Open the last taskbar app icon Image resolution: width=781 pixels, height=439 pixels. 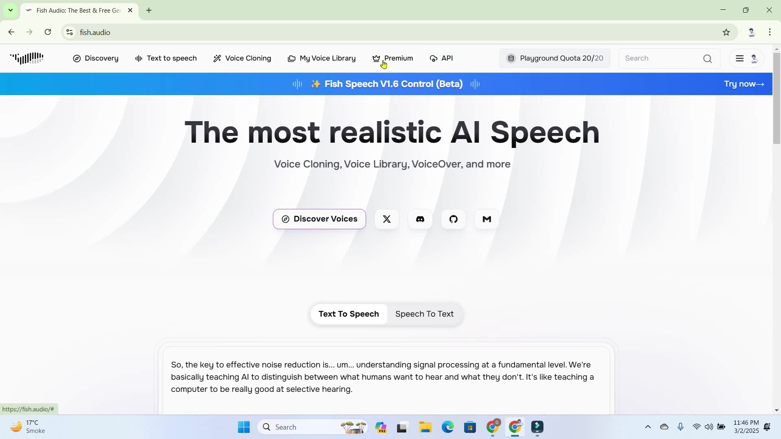pyautogui.click(x=537, y=427)
